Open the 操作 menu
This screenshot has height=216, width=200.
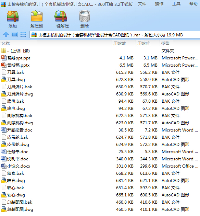[159, 4]
